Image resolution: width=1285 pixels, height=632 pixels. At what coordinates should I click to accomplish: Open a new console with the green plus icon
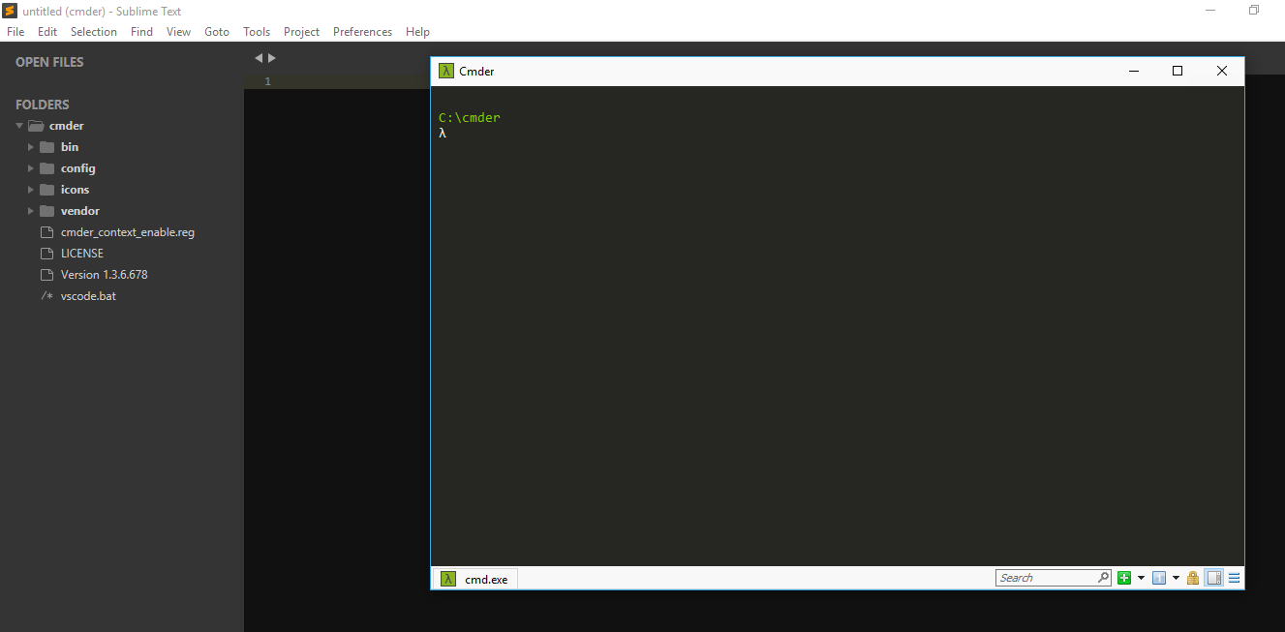(1123, 577)
